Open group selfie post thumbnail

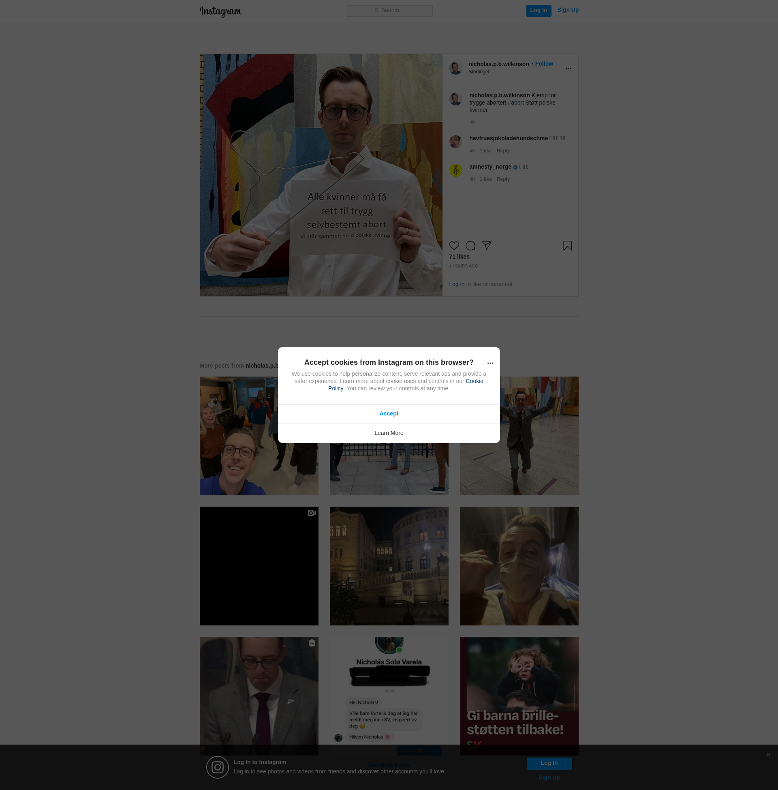click(x=259, y=436)
